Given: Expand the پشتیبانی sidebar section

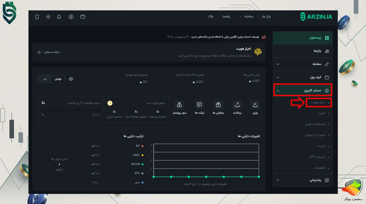Looking at the screenshot, I should point(303,180).
